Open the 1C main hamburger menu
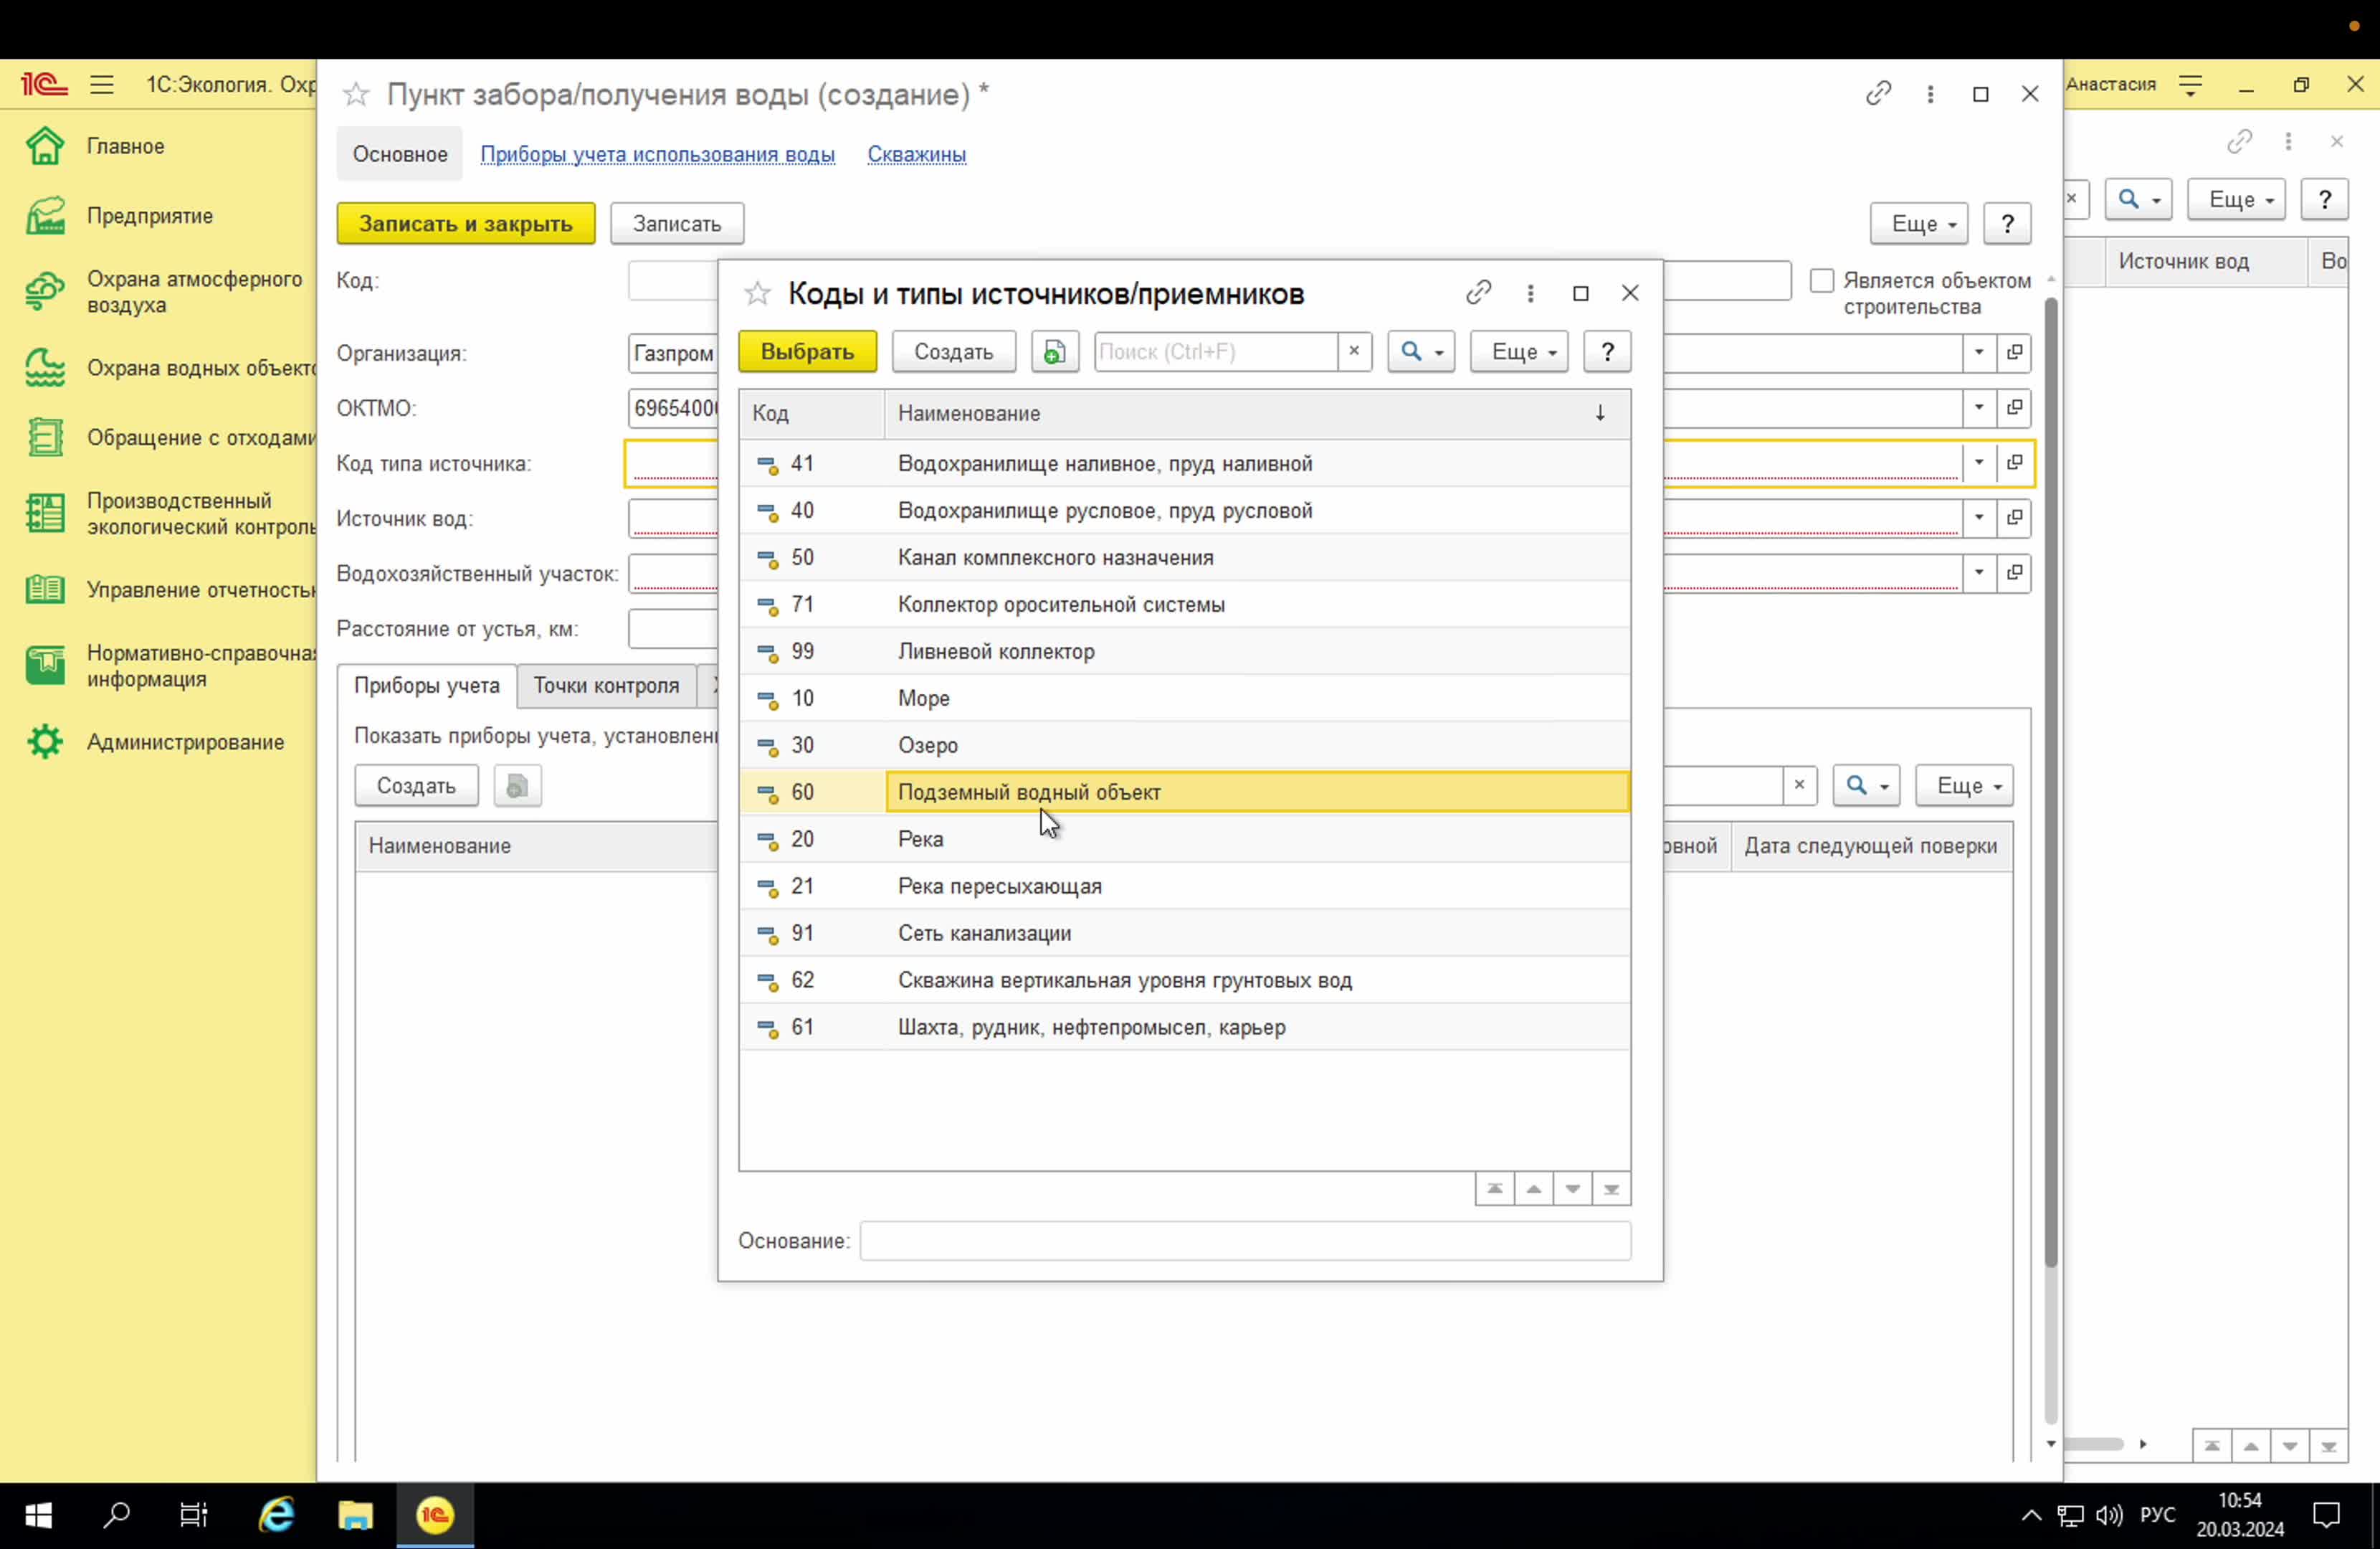 tap(102, 85)
